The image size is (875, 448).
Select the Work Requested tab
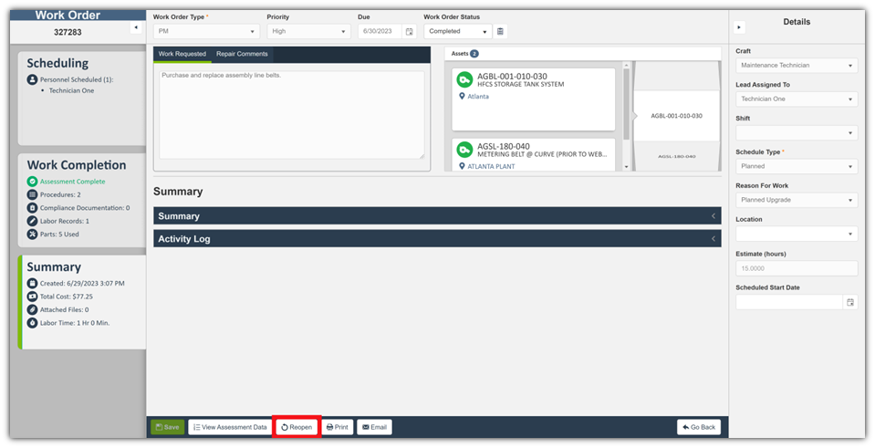pos(182,54)
